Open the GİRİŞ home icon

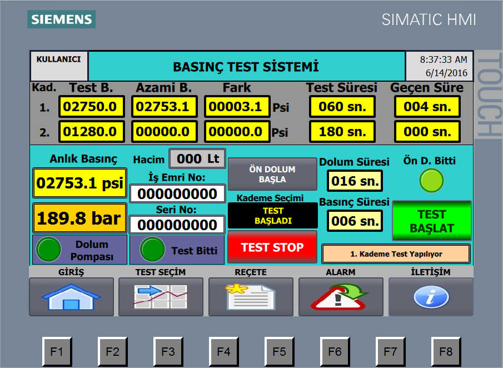71,297
